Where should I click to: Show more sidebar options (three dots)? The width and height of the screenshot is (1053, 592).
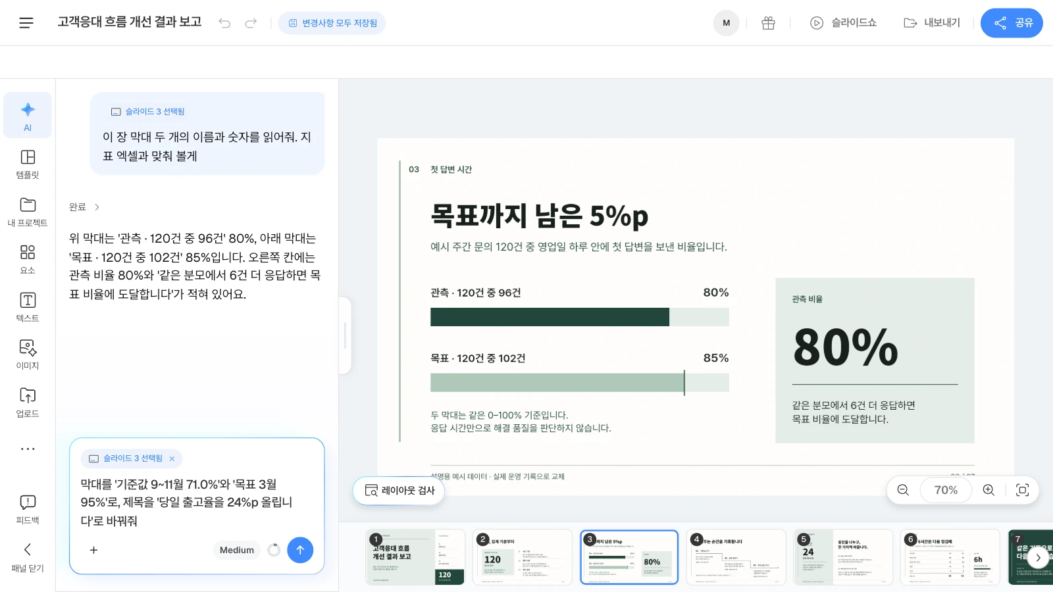[28, 449]
